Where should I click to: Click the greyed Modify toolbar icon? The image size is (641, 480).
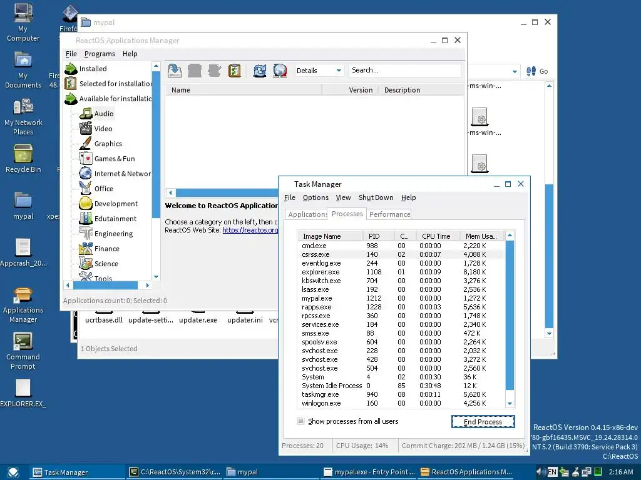click(x=214, y=71)
